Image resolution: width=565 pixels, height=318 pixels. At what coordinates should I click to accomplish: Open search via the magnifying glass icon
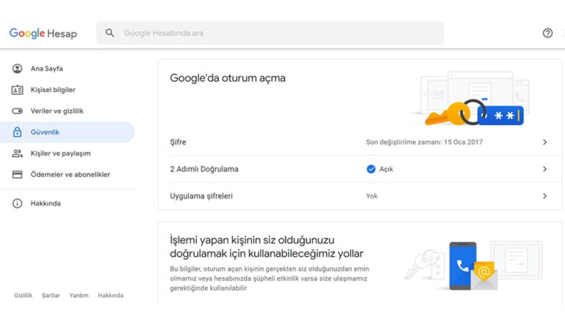click(x=110, y=33)
